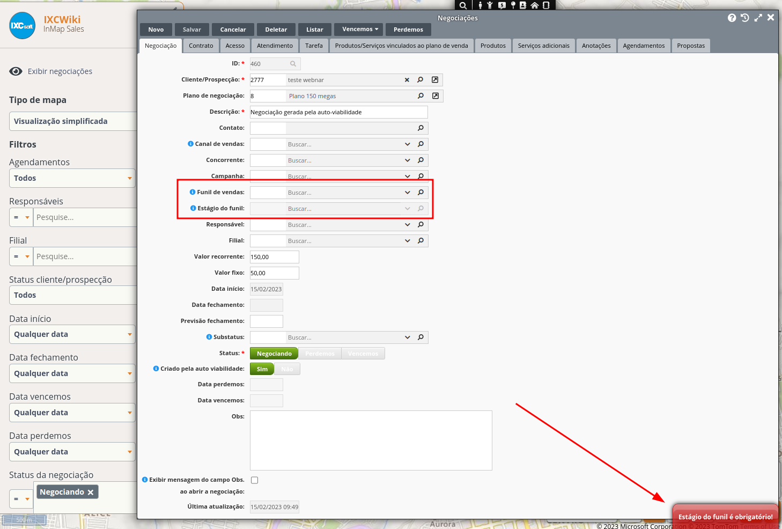
Task: Open the Anotações tab
Action: [596, 46]
